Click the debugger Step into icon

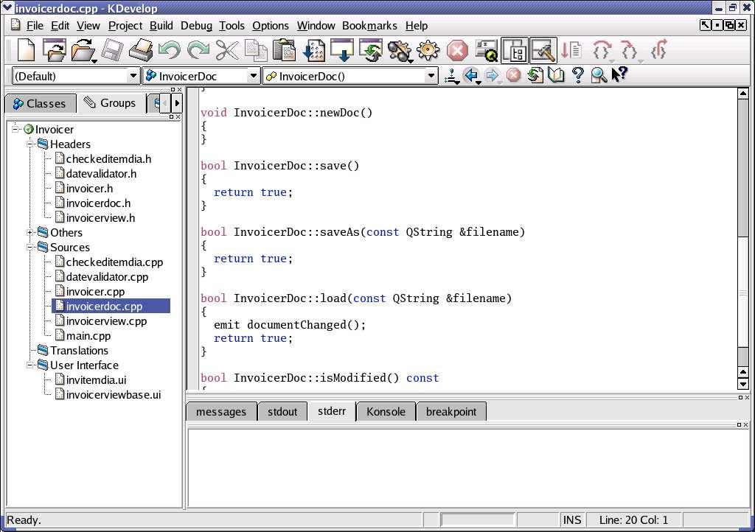[x=630, y=50]
